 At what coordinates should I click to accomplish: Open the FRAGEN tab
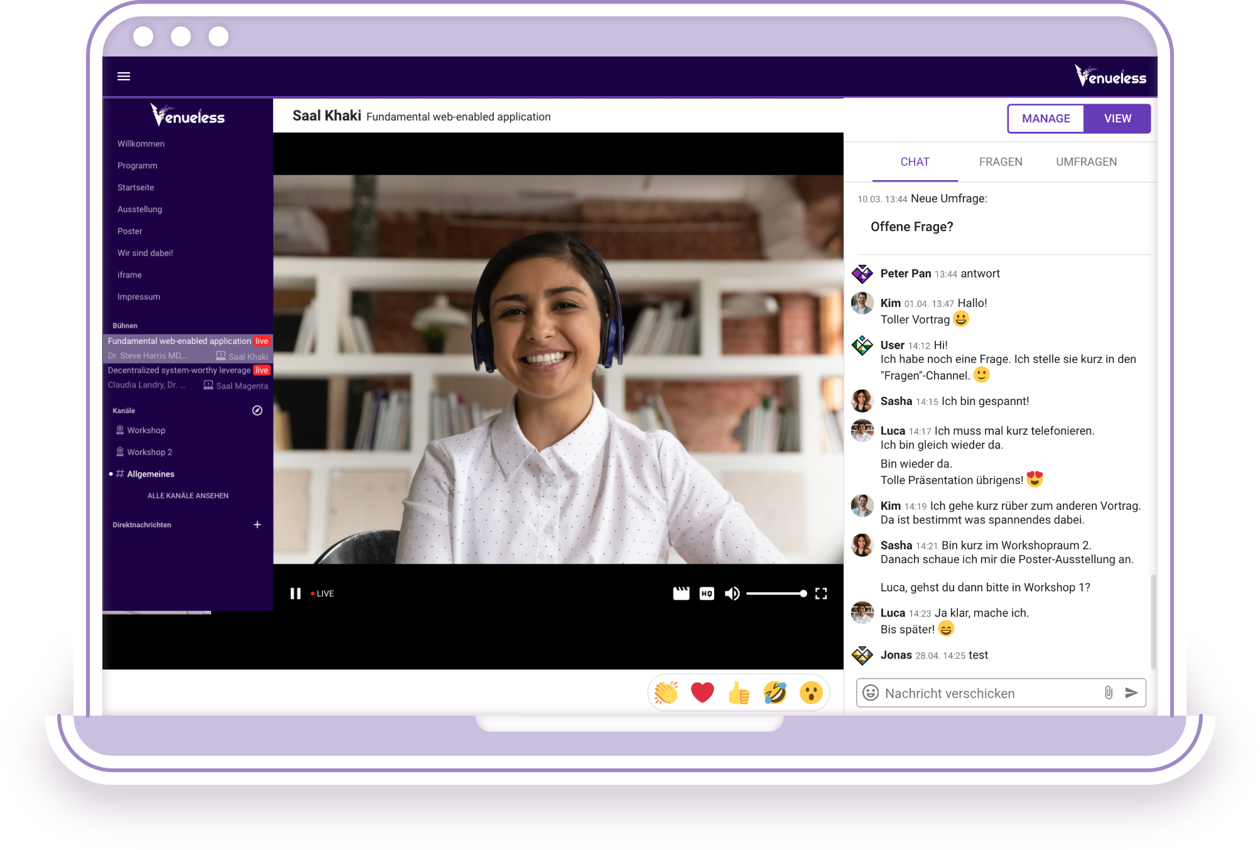pyautogui.click(x=1001, y=162)
